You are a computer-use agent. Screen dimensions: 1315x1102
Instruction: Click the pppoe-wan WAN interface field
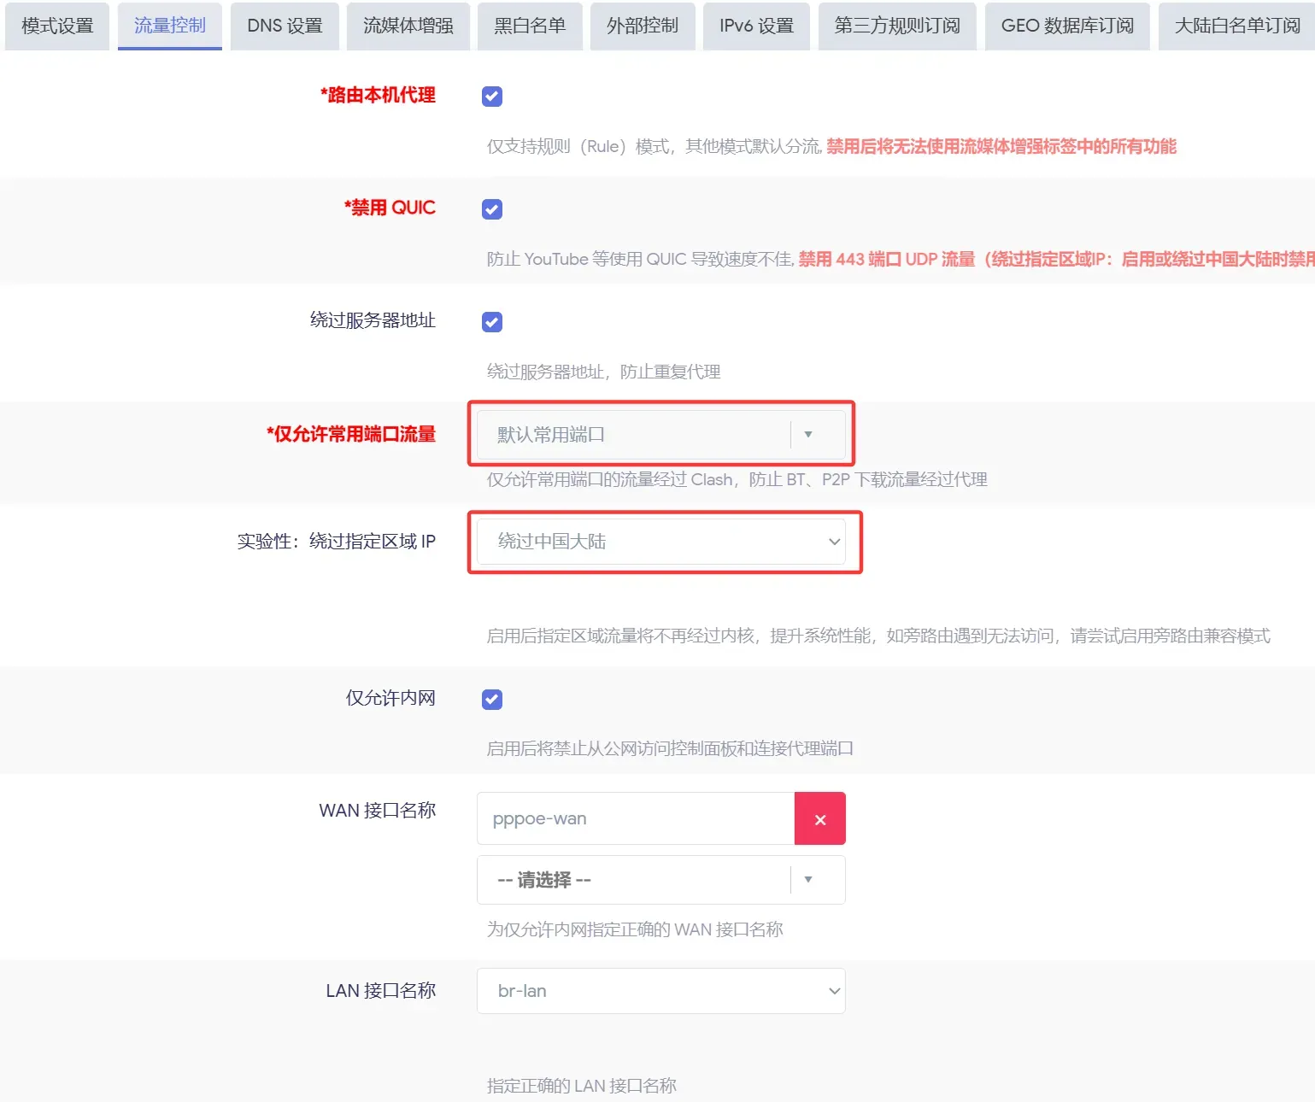click(636, 818)
